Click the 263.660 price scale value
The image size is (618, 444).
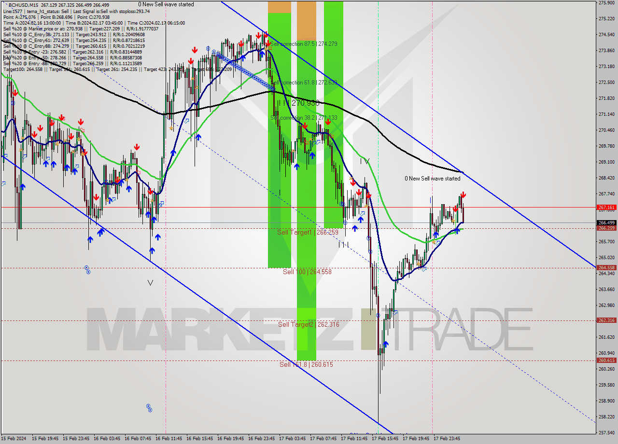(x=606, y=290)
